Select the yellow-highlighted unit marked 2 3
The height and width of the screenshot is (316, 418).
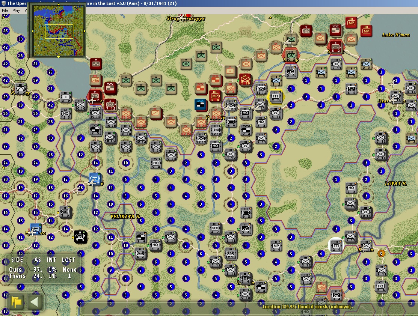click(276, 96)
